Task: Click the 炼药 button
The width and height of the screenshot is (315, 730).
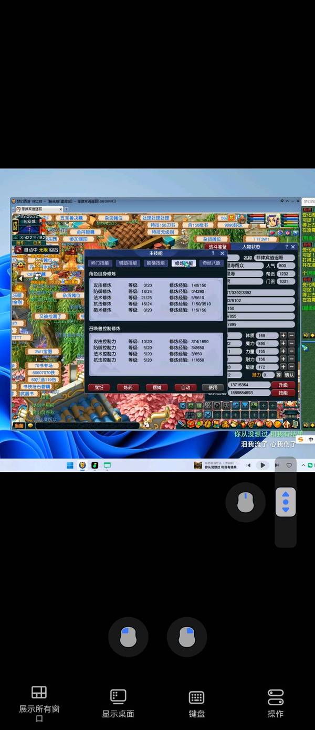Action: pyautogui.click(x=128, y=387)
